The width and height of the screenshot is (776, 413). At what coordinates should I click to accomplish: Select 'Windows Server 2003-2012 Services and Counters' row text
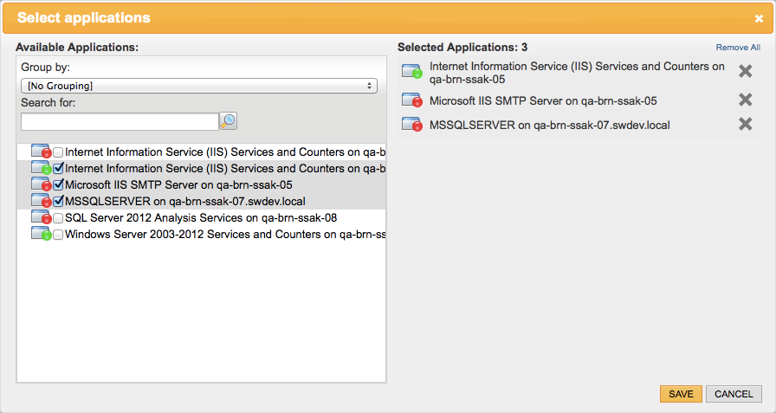(225, 234)
